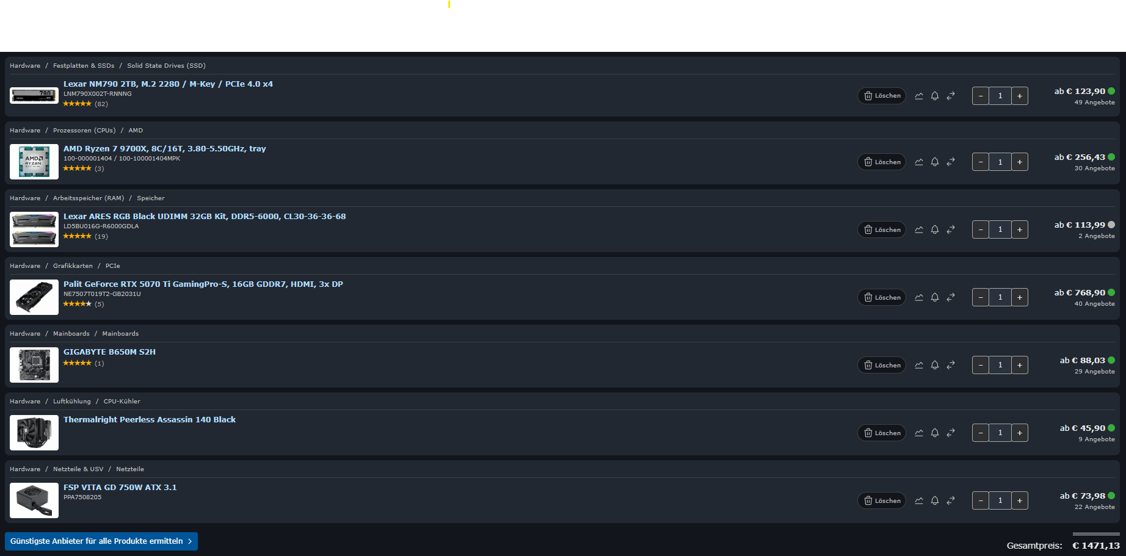The width and height of the screenshot is (1126, 556).
Task: Click swap arrows icon for Palit RTX 5070 Ti
Action: 951,297
